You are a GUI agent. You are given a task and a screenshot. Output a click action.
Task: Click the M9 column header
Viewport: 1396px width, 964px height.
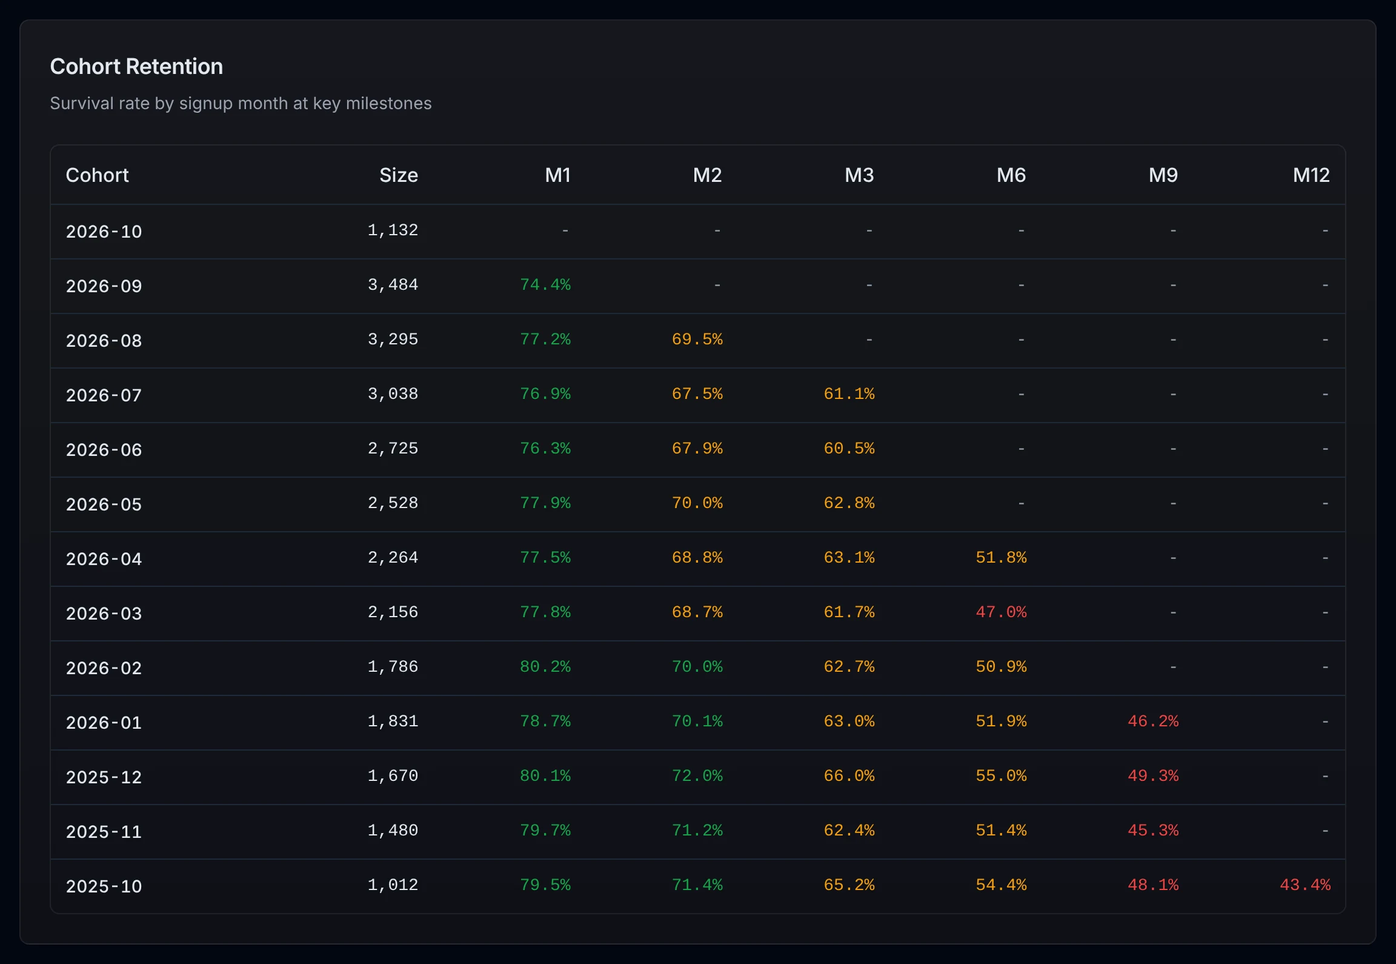(x=1163, y=175)
